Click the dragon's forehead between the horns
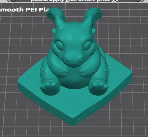 74,31
